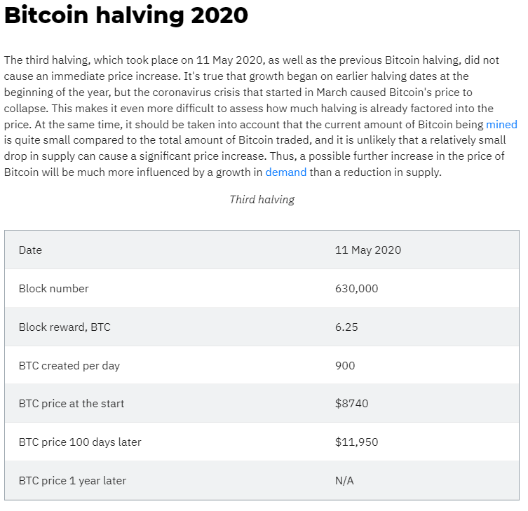528x511 pixels.
Task: Click the 900 BTC per day value
Action: [345, 366]
